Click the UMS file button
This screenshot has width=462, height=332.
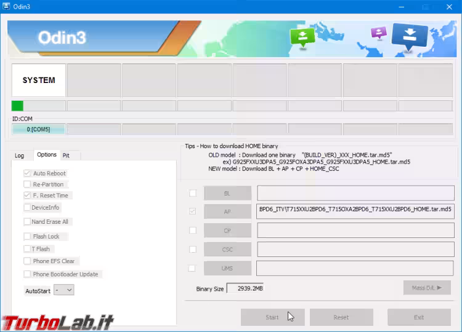click(x=227, y=269)
